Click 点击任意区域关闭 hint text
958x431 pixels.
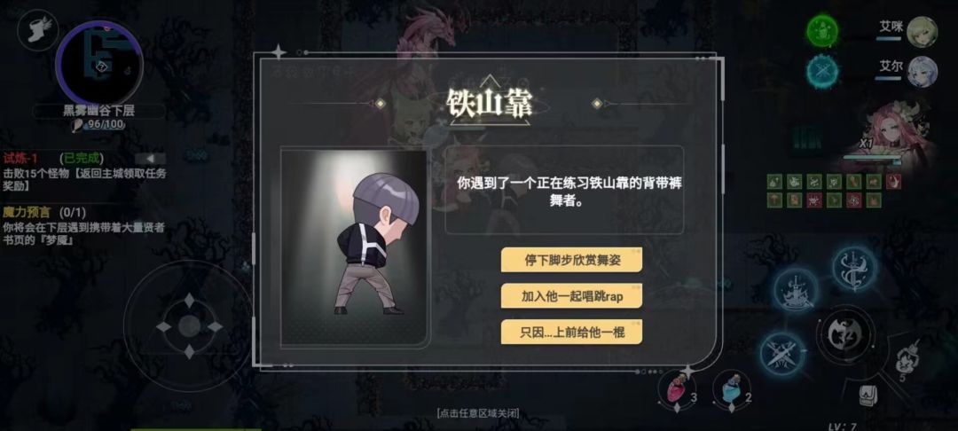pos(478,413)
